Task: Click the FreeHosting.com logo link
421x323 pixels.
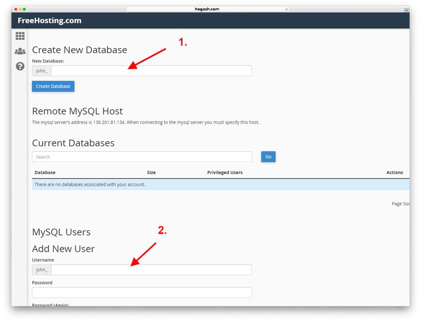Action: pos(49,21)
